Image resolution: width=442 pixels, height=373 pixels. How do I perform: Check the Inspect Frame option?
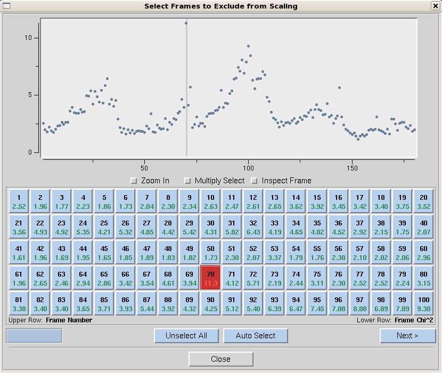[x=254, y=181]
